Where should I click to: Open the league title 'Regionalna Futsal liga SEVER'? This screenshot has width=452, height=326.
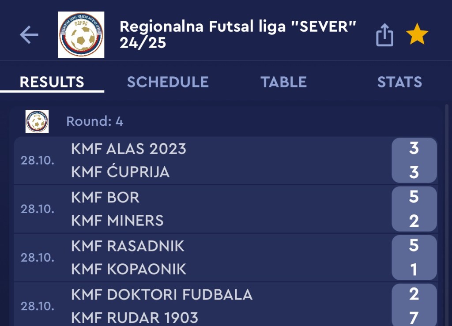[x=237, y=34]
